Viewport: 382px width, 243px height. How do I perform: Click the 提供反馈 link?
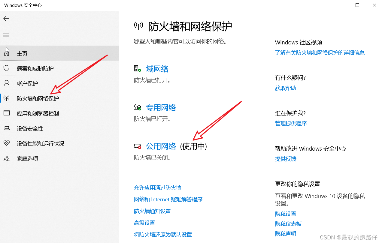(x=286, y=159)
